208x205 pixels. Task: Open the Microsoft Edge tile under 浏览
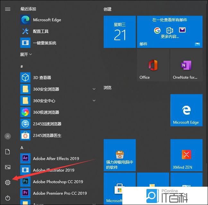tap(186, 110)
